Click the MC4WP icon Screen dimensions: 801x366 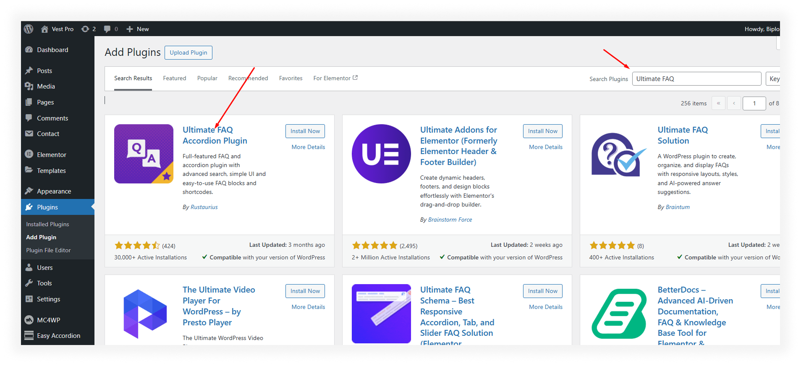[29, 320]
